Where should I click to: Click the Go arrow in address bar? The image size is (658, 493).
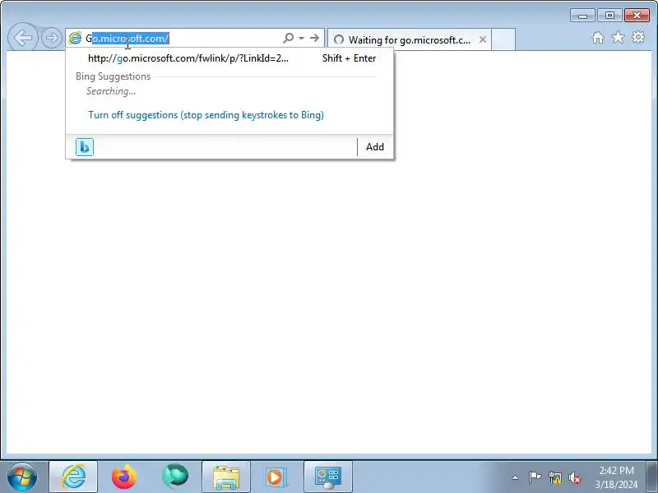coord(314,38)
